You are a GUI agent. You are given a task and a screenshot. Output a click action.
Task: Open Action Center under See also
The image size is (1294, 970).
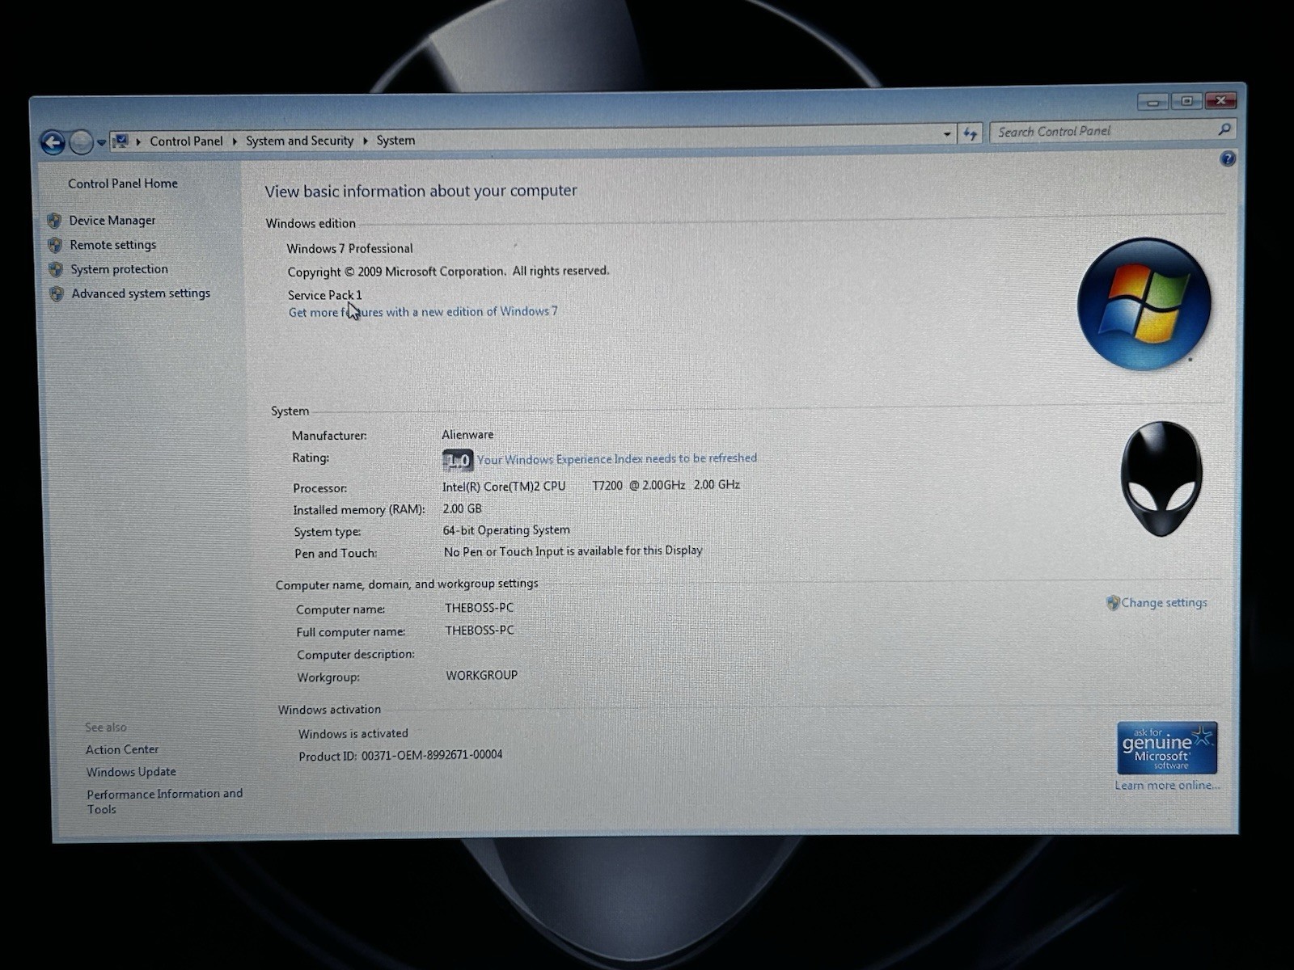point(122,749)
